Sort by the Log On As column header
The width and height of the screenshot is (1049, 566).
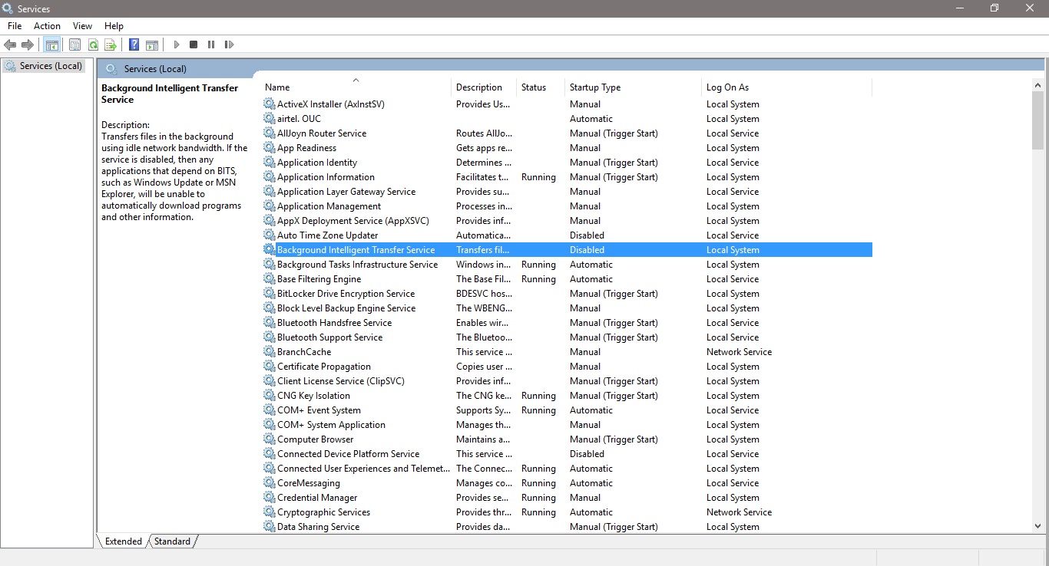point(786,87)
